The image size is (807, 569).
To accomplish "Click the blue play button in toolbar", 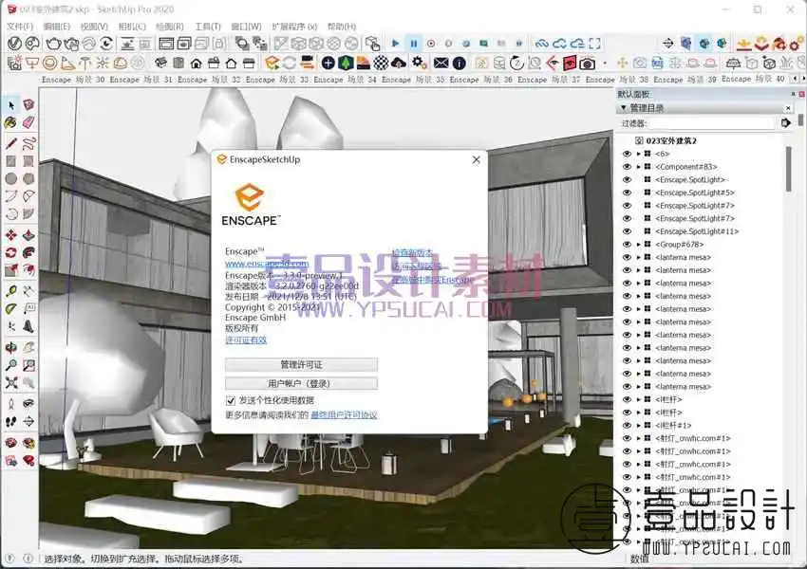I will coord(395,44).
